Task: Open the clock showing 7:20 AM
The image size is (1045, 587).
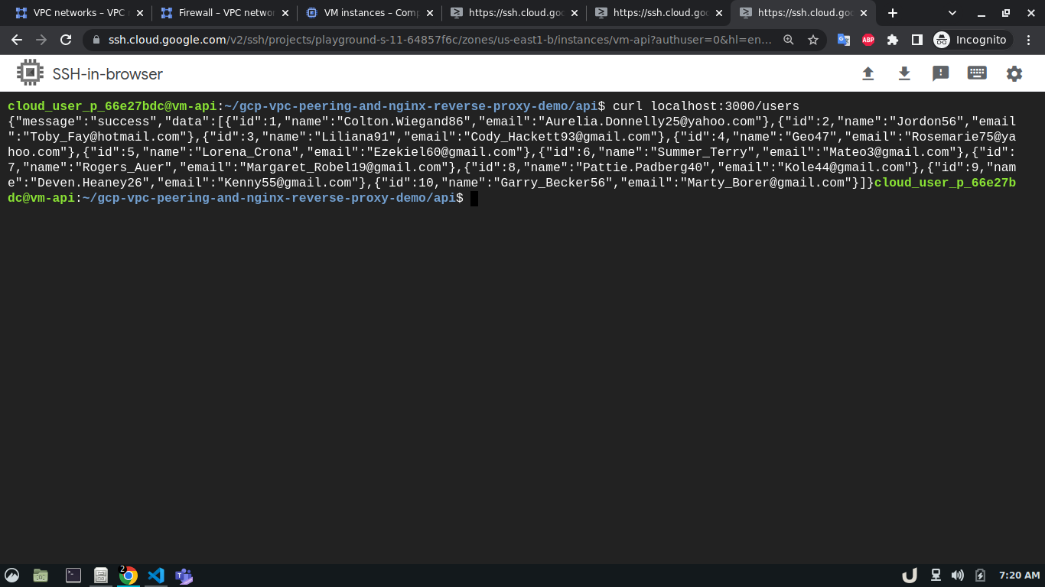Action: point(1020,576)
